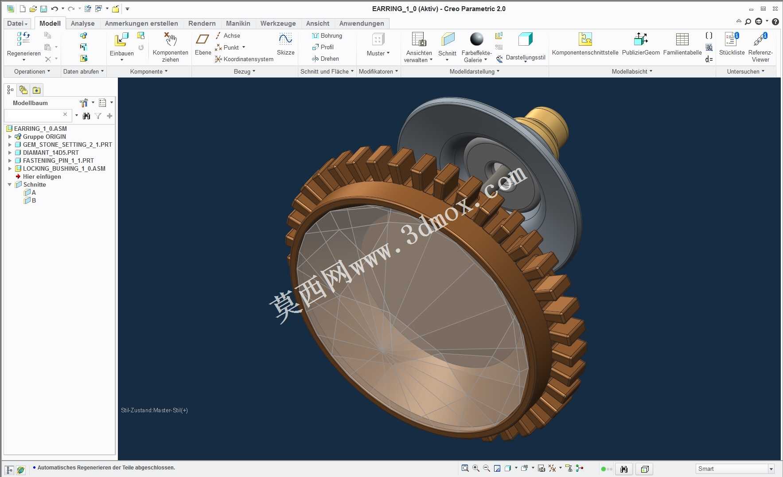
Task: Click the model tree settings hammer icon
Action: [84, 103]
